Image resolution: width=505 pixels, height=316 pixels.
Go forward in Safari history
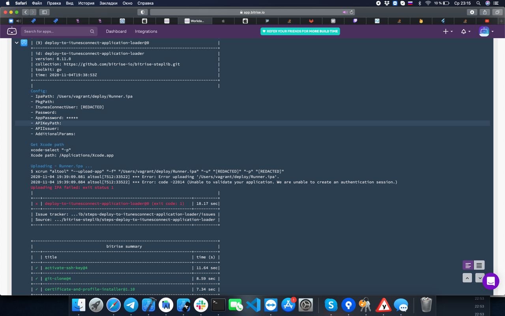[x=33, y=12]
